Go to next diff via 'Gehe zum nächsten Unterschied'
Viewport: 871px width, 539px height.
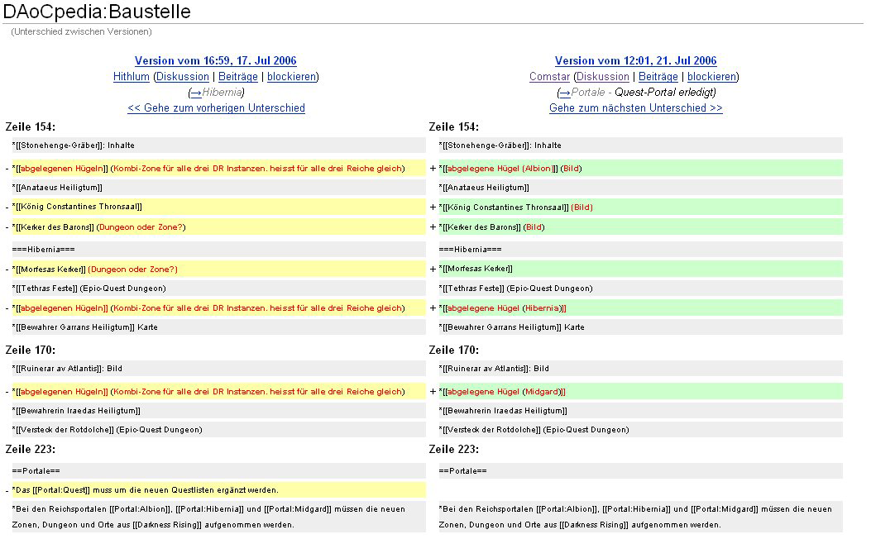point(635,108)
